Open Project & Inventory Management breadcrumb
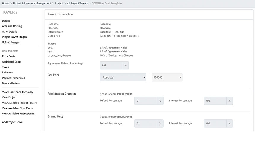This screenshot has height=144, width=255. tap(32, 4)
